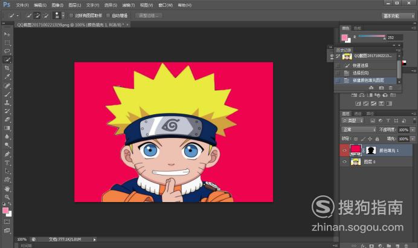Select the Spot Healing Brush tool
The width and height of the screenshot is (418, 248).
pos(7,85)
